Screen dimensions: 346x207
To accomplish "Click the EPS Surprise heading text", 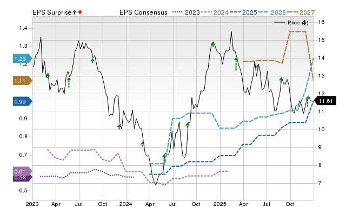I will [x=52, y=12].
